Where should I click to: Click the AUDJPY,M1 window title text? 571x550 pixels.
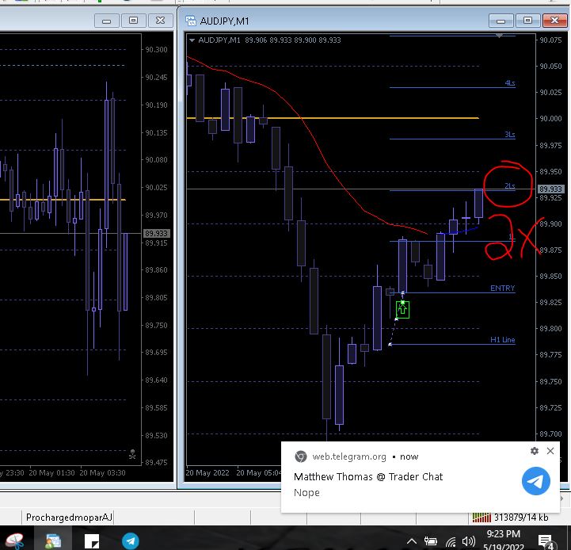point(224,21)
